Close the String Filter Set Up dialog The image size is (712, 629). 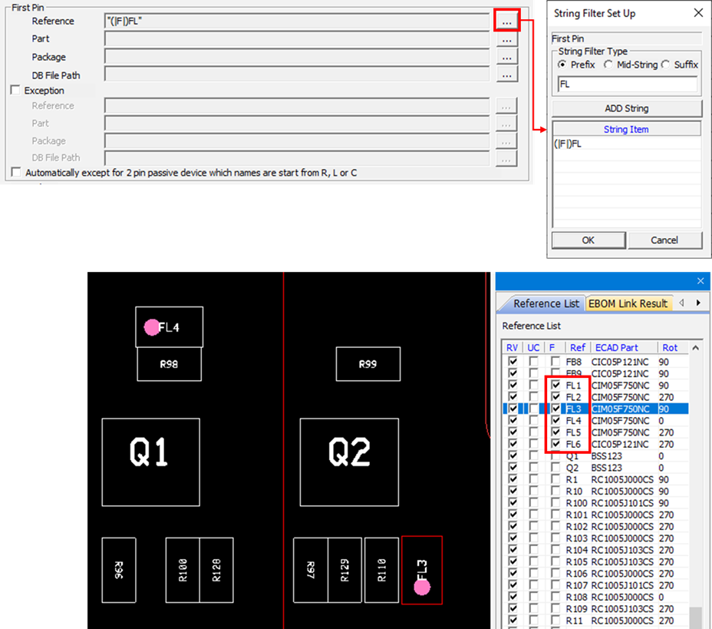pos(697,13)
